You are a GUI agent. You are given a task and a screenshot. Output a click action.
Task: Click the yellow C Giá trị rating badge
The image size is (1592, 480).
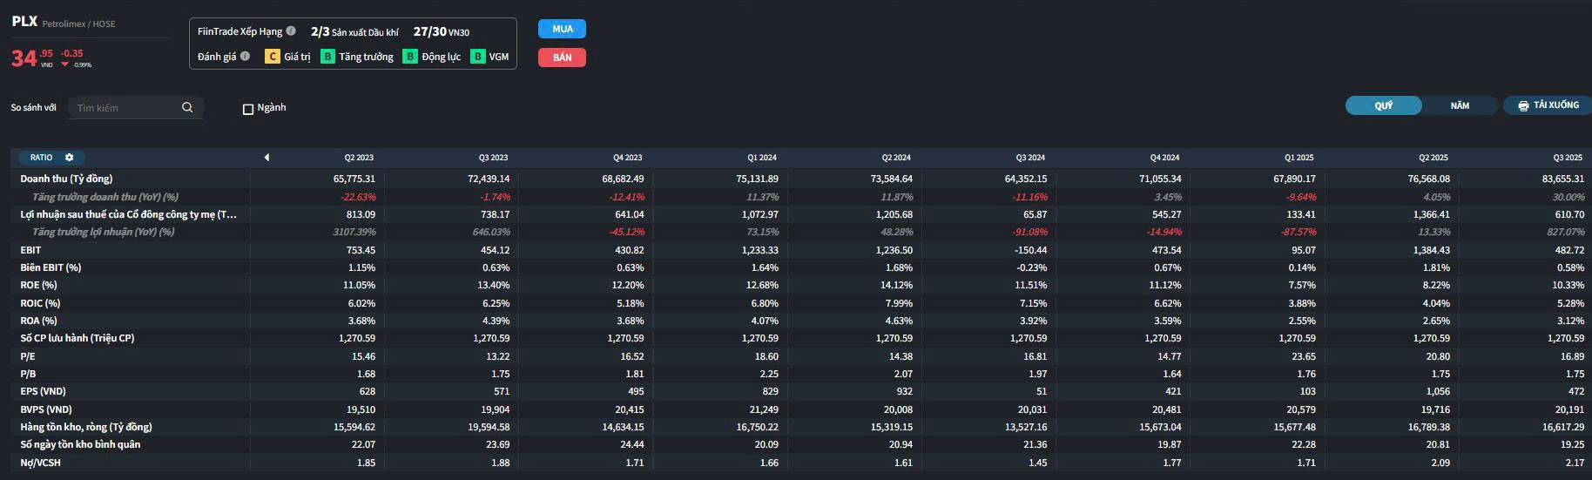click(272, 57)
